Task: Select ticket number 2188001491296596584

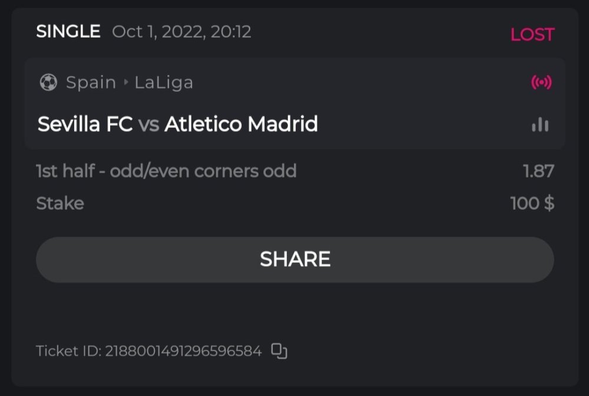Action: pyautogui.click(x=183, y=351)
